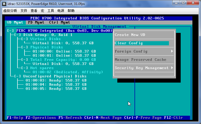Click the Hot spares label

(x=42, y=68)
